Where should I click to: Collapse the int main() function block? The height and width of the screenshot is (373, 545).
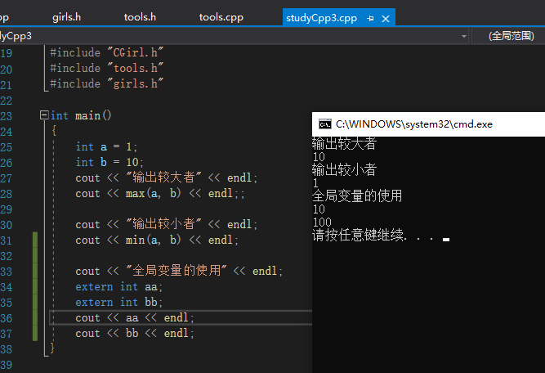44,115
